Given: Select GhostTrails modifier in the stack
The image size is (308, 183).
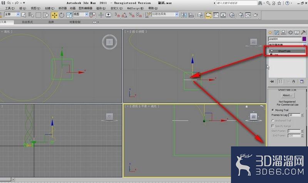Looking at the screenshot, I should [287, 51].
